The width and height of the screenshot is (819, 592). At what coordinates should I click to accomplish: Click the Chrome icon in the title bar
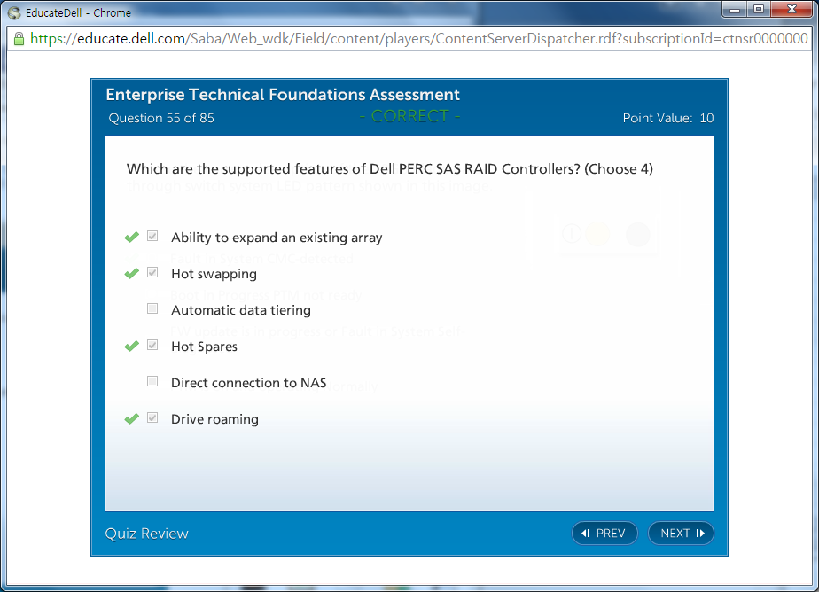point(14,12)
